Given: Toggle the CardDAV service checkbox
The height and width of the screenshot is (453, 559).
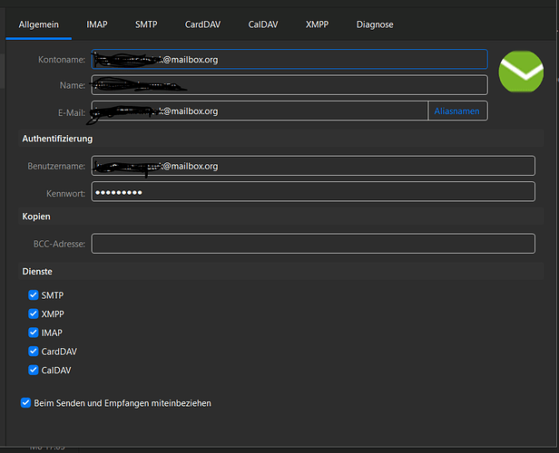Looking at the screenshot, I should pos(34,352).
